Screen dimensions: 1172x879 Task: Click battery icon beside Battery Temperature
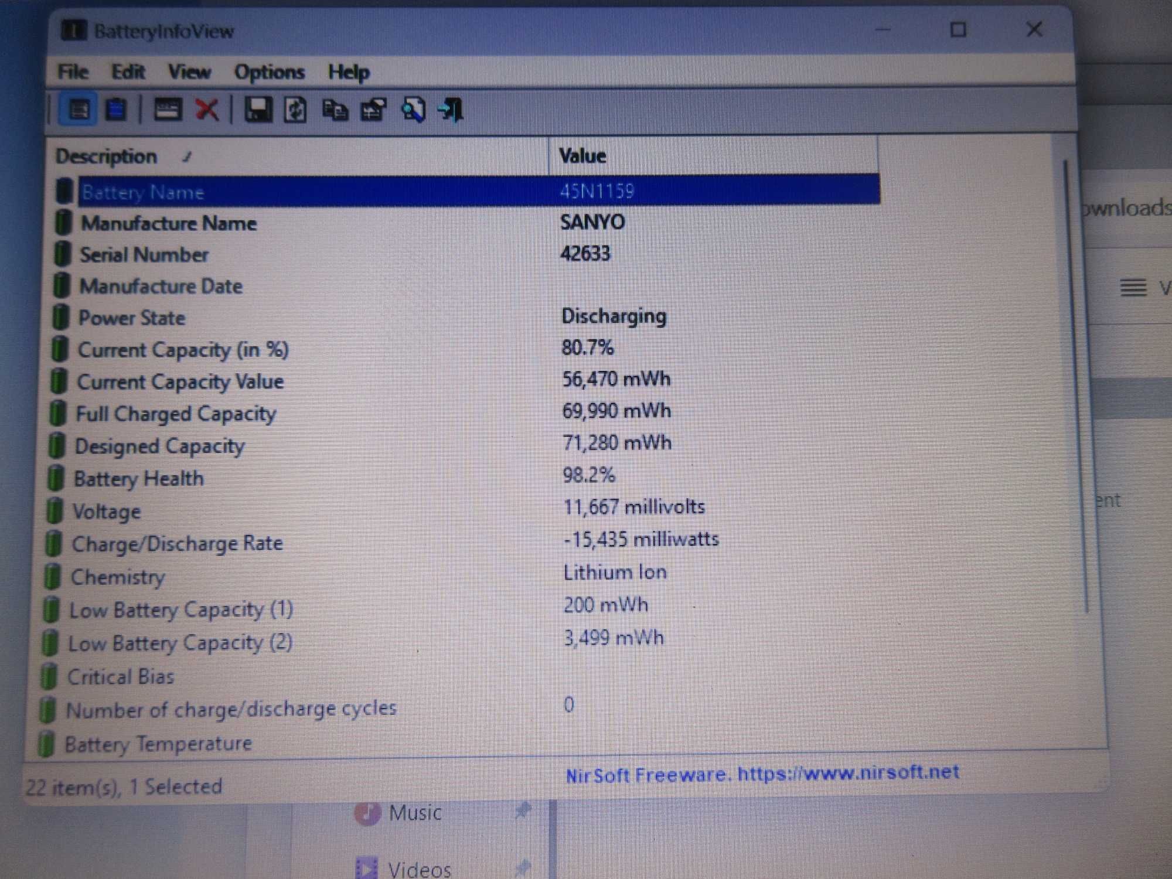[x=46, y=744]
